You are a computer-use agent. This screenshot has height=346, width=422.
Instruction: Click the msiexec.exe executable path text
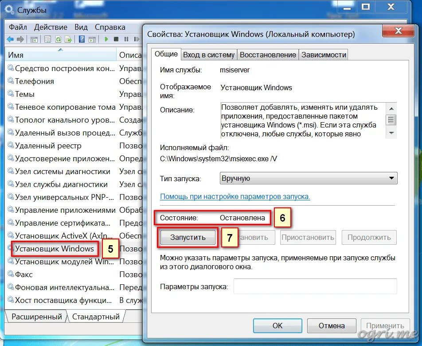click(x=218, y=159)
